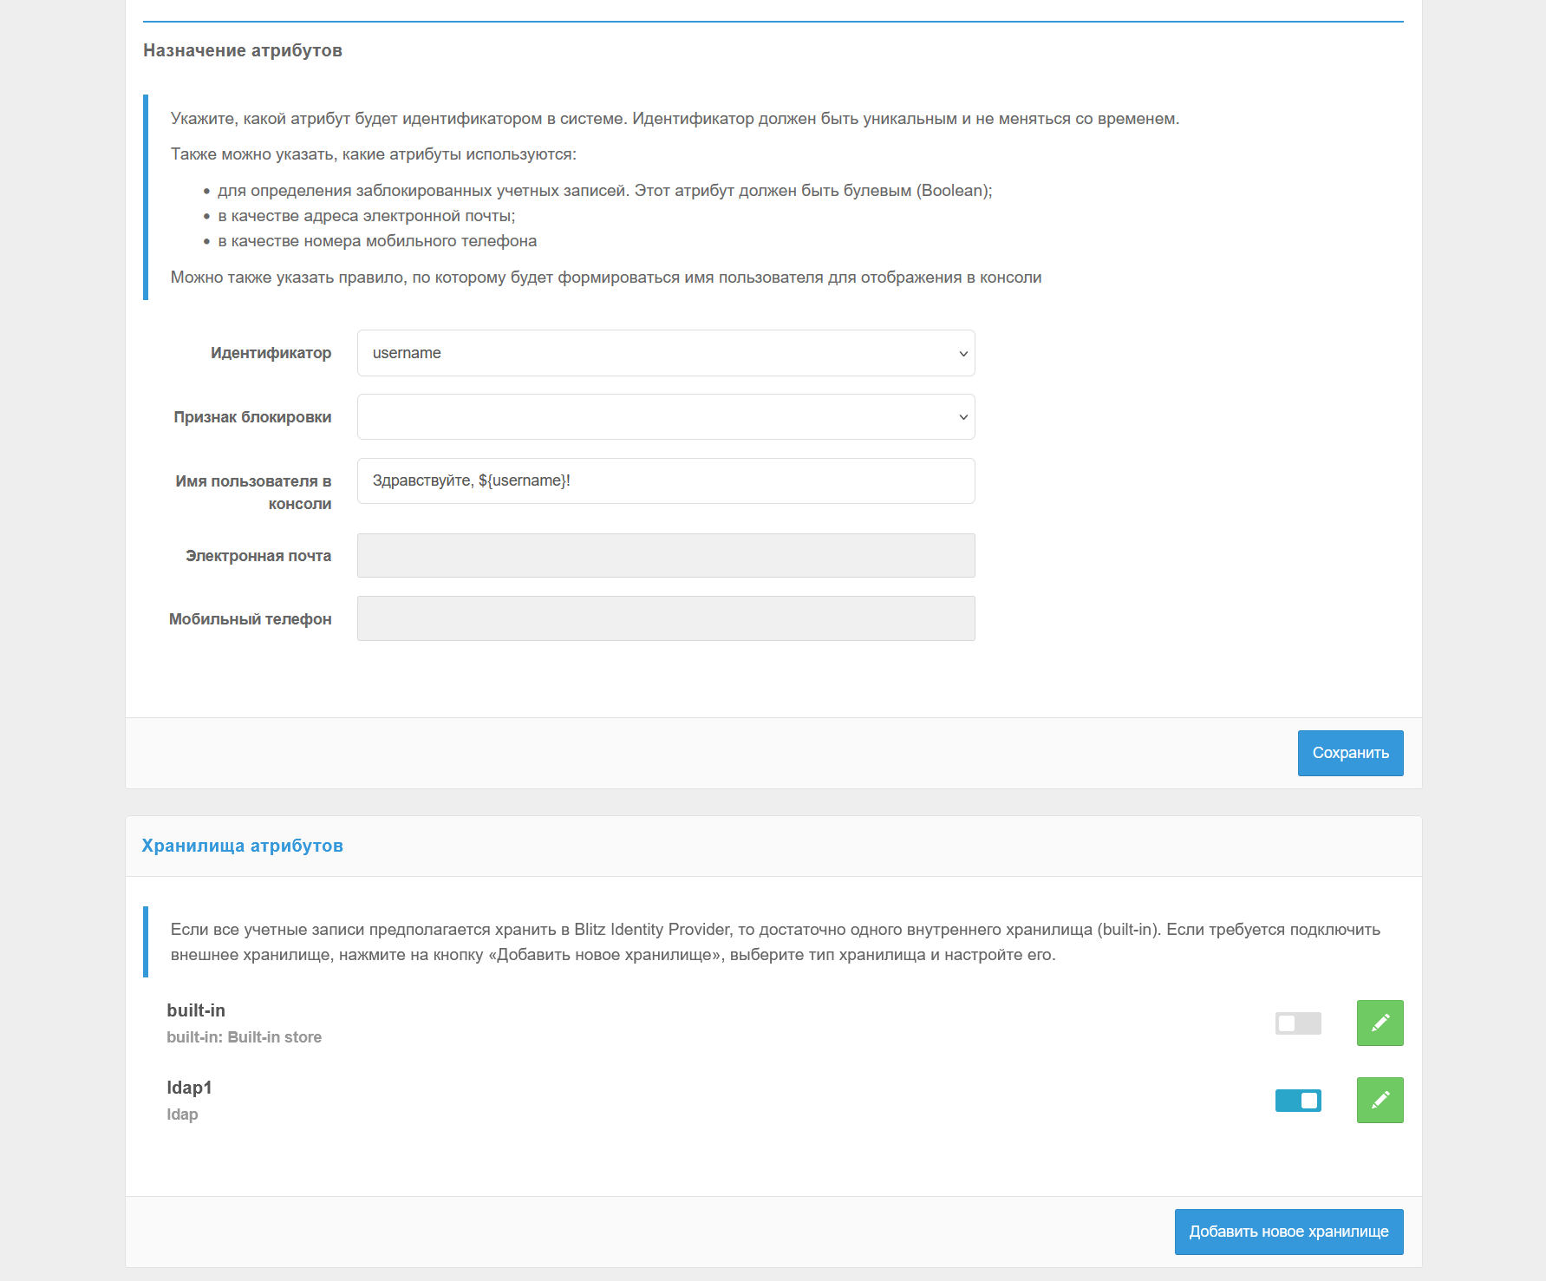The height and width of the screenshot is (1281, 1546).
Task: Disable the ldap1 store toggle
Action: (x=1298, y=1101)
